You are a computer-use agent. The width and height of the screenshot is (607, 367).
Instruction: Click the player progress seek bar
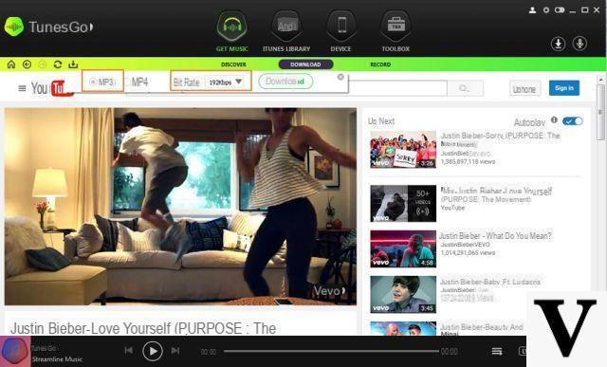pos(331,351)
